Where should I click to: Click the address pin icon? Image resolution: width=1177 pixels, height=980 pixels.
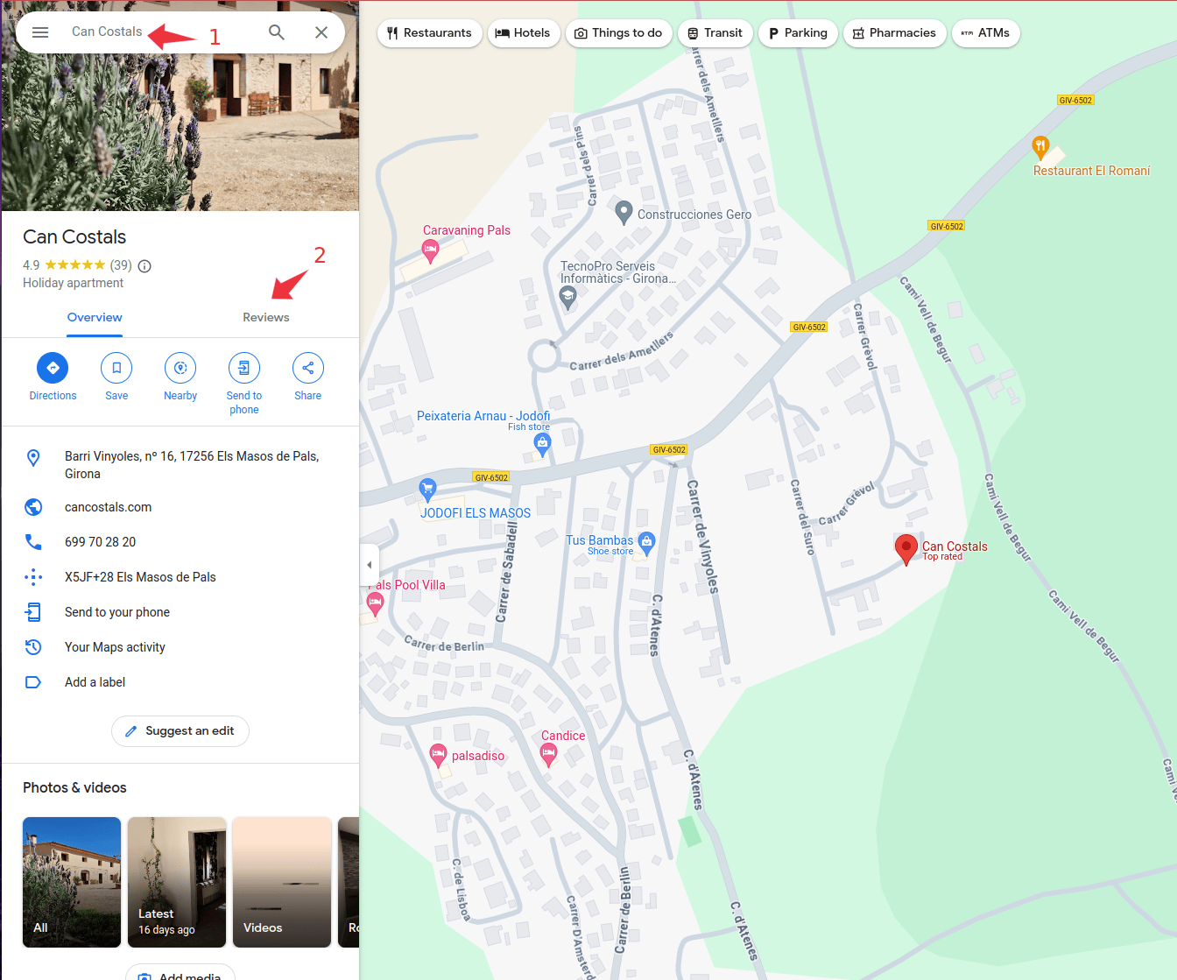[33, 457]
